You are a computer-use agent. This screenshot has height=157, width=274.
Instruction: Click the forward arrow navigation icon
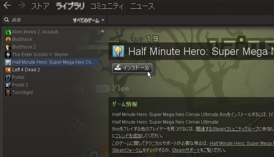[21, 5]
